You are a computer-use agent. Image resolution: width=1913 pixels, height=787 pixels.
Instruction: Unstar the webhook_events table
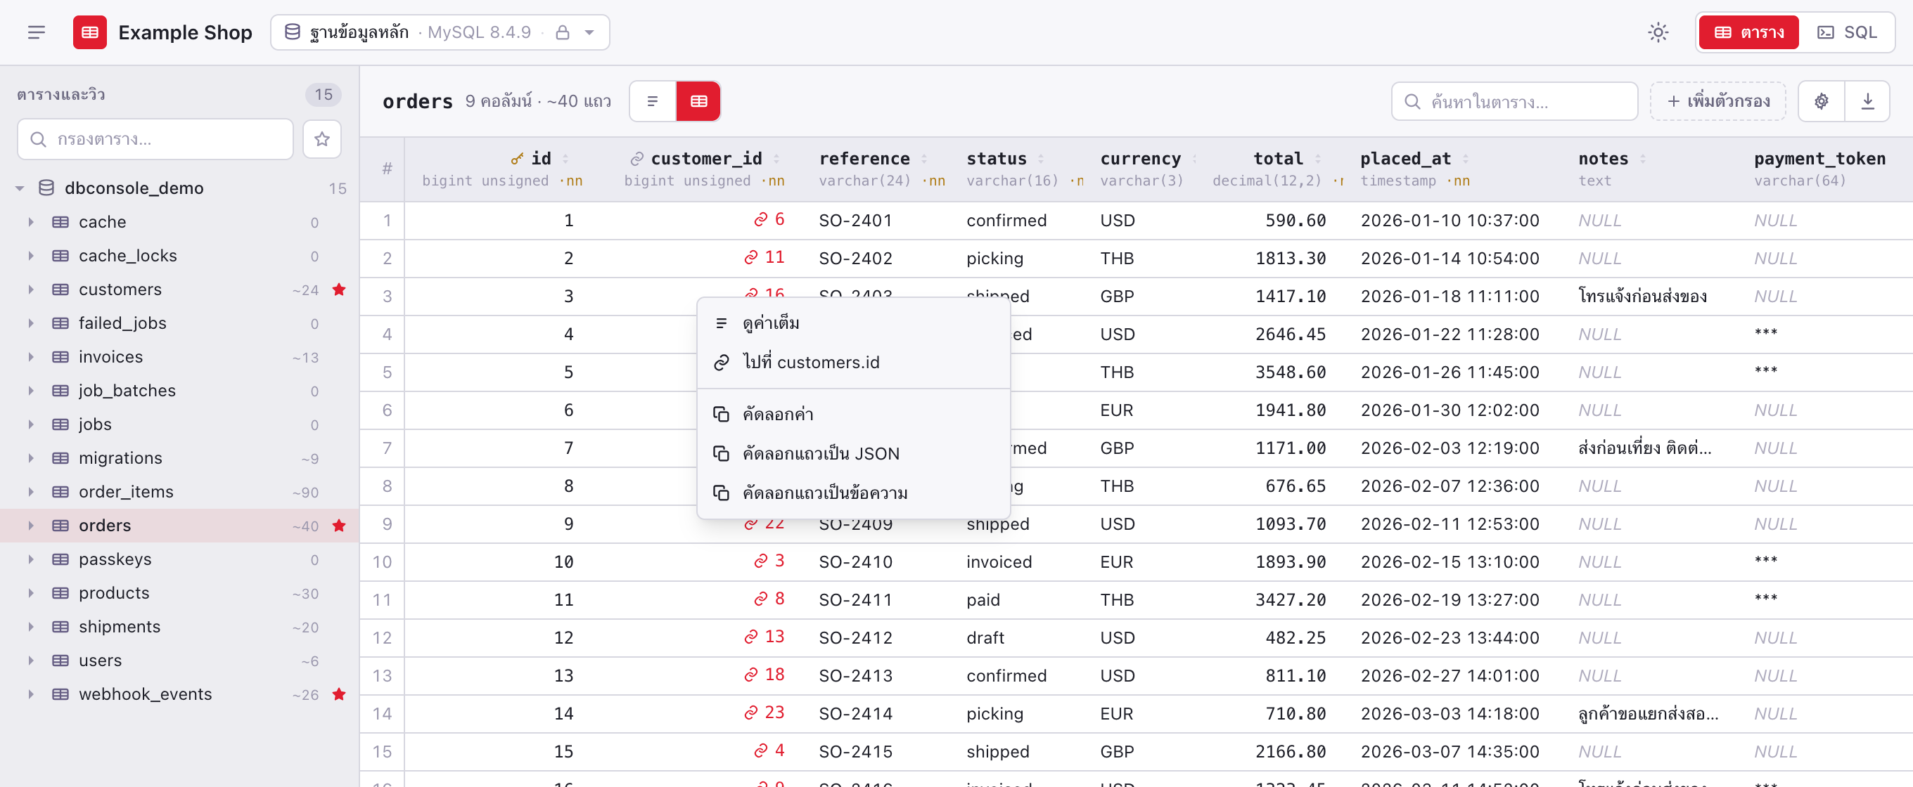340,694
